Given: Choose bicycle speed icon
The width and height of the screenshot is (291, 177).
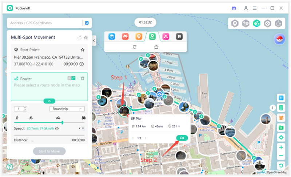Looking at the screenshot, I should [x=31, y=118].
